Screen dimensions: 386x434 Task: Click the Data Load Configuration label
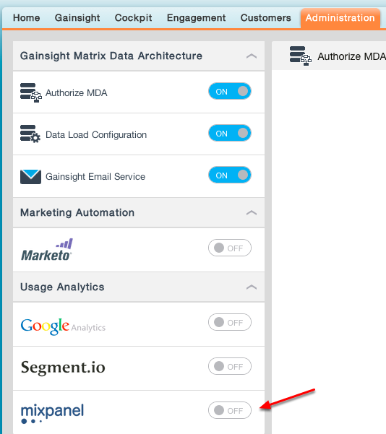pyautogui.click(x=96, y=135)
